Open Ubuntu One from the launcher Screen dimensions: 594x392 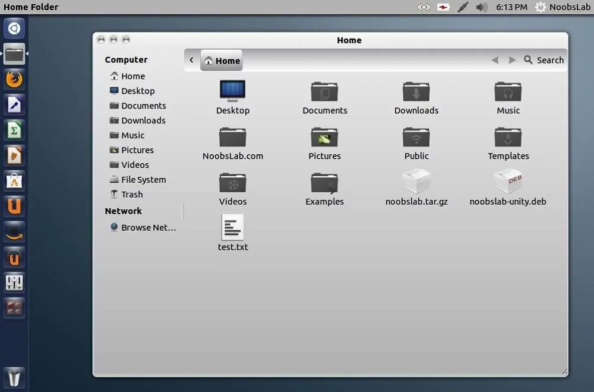point(14,206)
